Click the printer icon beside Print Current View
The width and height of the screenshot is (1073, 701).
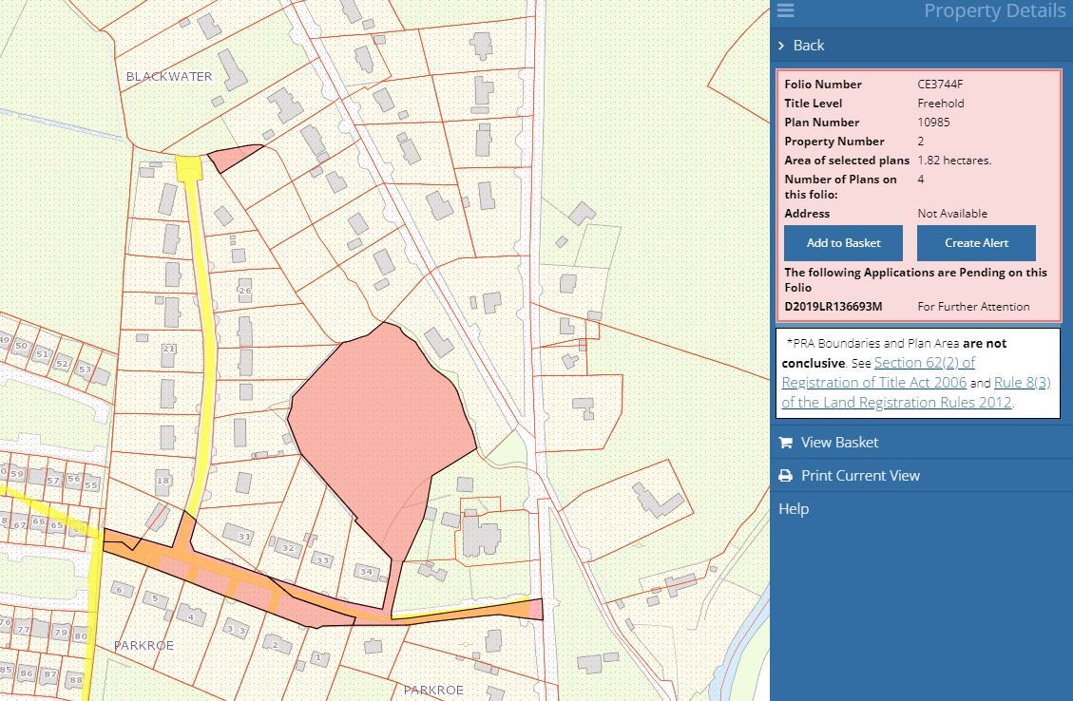785,476
